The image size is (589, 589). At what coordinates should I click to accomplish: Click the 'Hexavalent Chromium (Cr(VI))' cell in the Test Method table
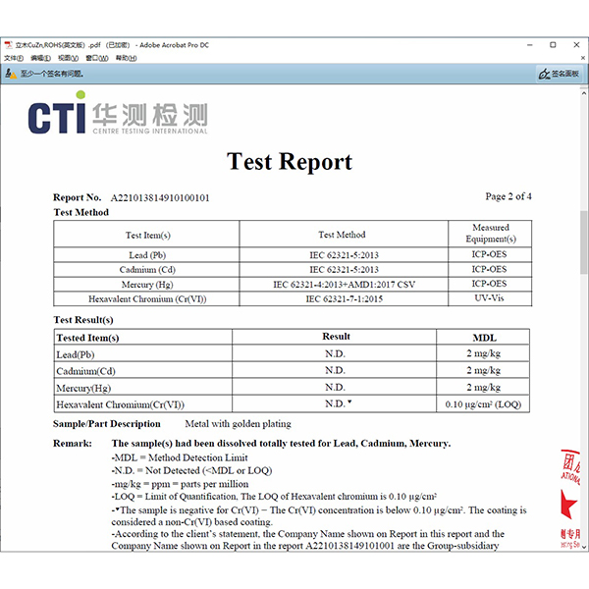pyautogui.click(x=147, y=299)
